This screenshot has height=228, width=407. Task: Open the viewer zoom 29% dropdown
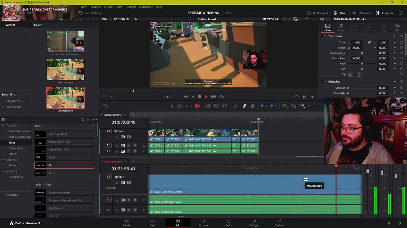coord(106,19)
